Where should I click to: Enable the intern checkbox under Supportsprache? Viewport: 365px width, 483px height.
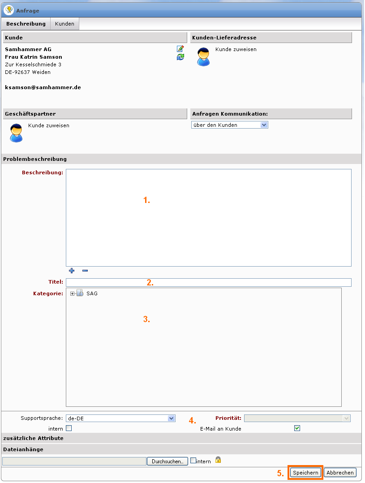(x=69, y=428)
